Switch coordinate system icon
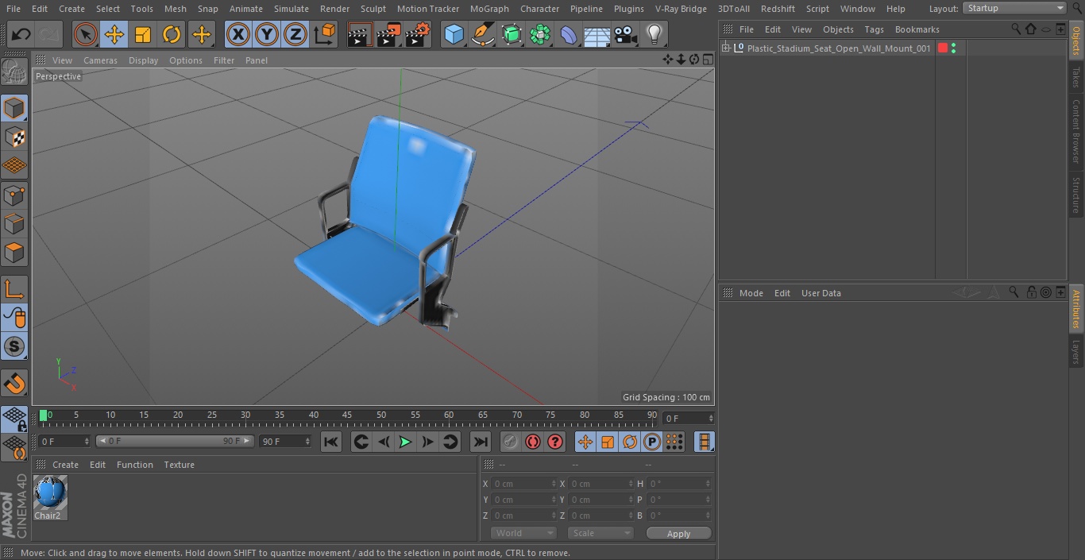Screen dimensions: 1085x560 325,34
